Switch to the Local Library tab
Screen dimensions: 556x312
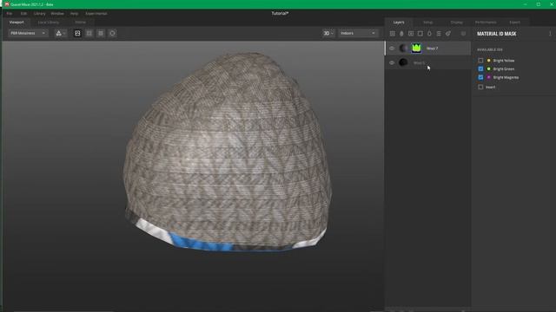click(x=49, y=22)
